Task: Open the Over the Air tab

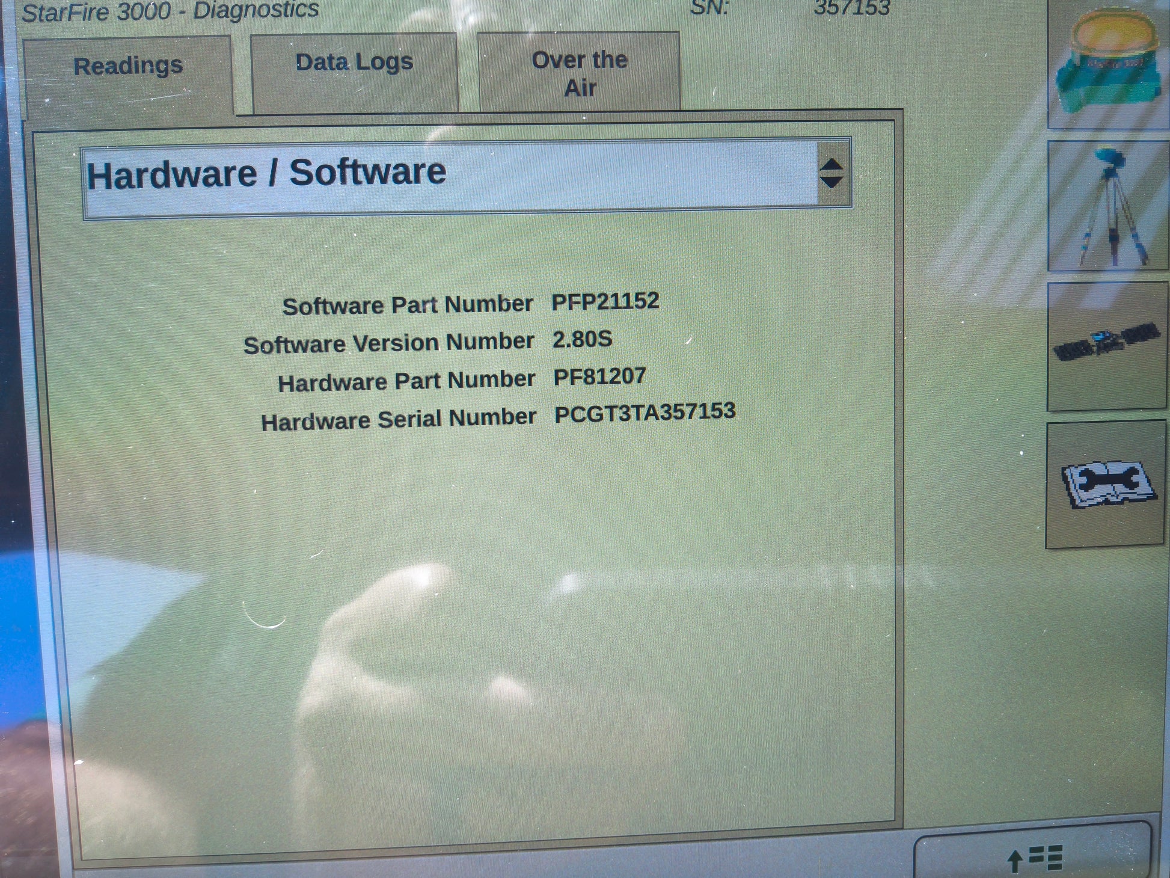Action: click(x=579, y=73)
